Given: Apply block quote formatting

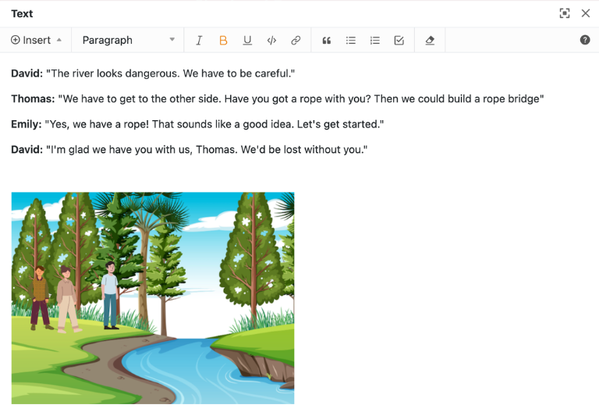Looking at the screenshot, I should (327, 41).
